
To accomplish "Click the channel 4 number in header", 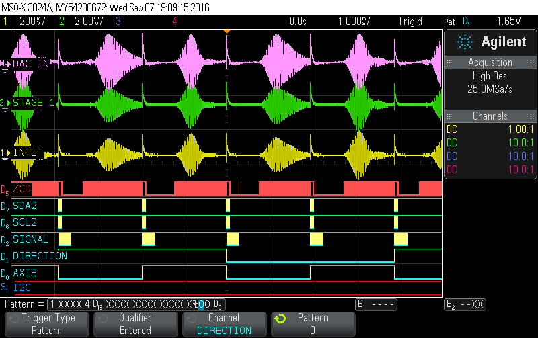I will click(x=175, y=22).
